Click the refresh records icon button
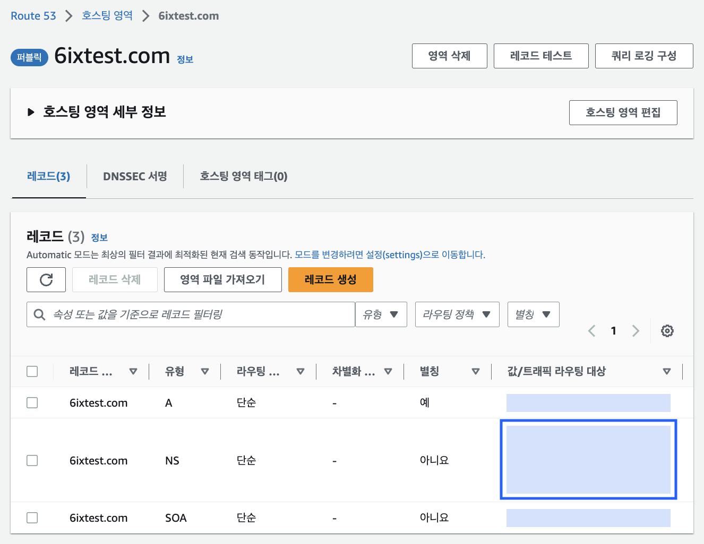 click(x=46, y=279)
